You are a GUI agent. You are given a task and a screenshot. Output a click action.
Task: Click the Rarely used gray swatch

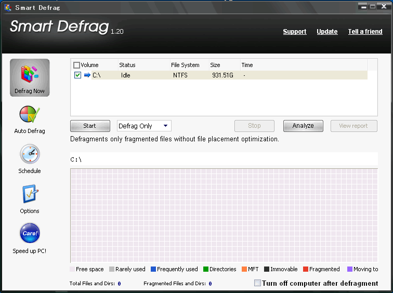click(x=112, y=269)
